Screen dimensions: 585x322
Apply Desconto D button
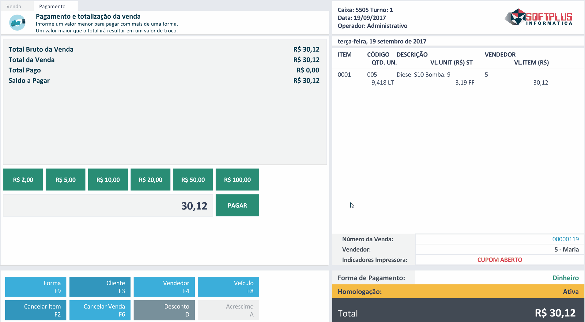pos(164,310)
